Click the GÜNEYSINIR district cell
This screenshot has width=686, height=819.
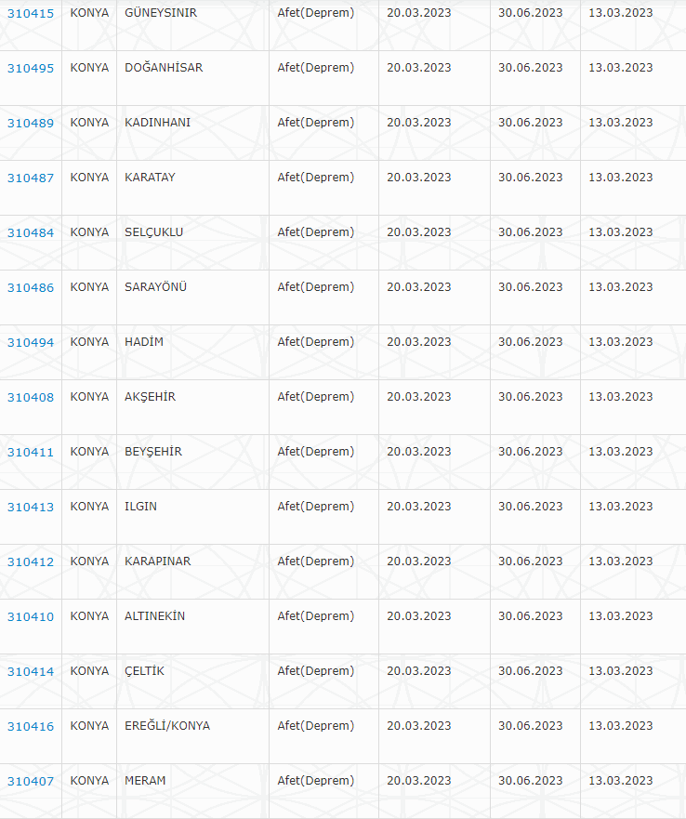[x=161, y=13]
